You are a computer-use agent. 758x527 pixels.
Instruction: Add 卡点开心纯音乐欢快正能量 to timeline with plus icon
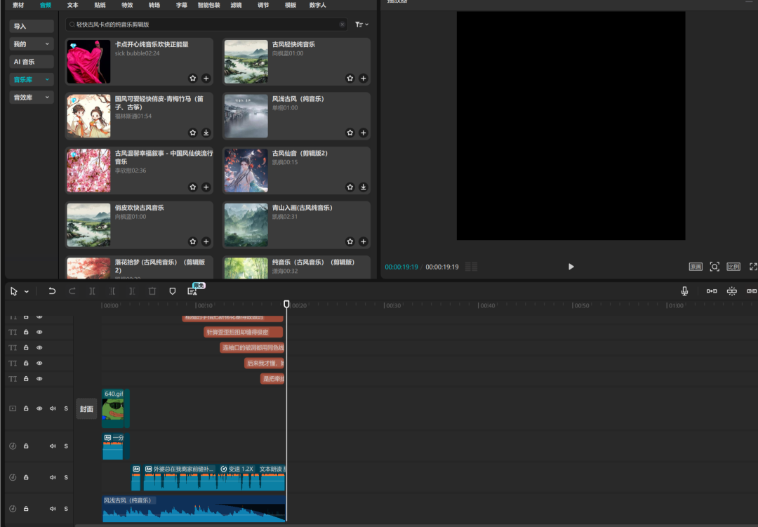click(206, 78)
